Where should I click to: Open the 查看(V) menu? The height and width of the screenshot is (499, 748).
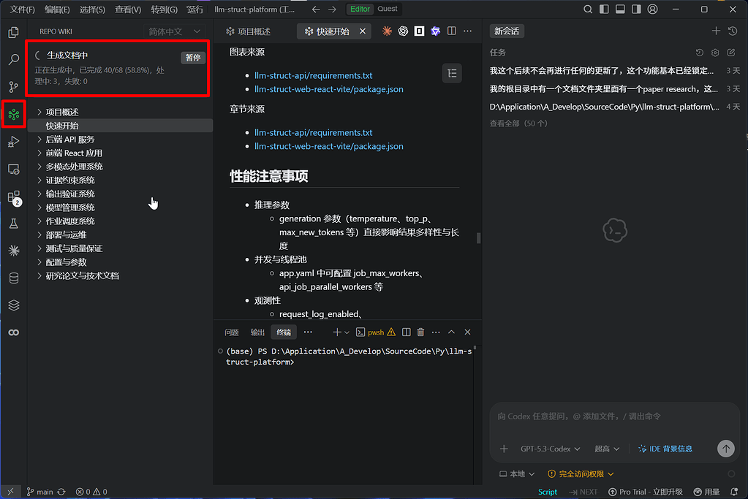pos(128,9)
